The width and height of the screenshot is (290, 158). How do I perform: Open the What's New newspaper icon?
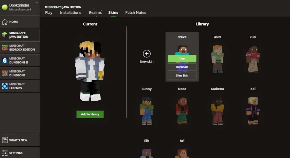point(5,140)
